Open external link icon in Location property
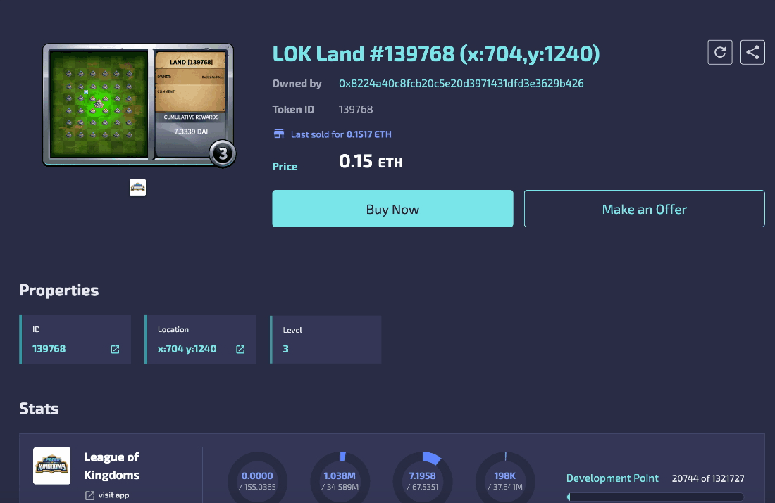775x503 pixels. click(240, 350)
